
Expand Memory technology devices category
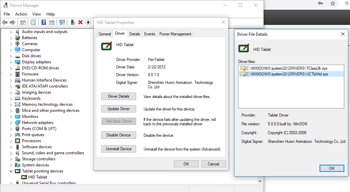tap(11, 104)
